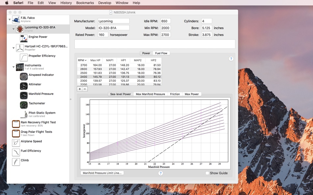Open the Ram Recovery Flight Test clipboard icon
Viewport: 313px width, 195px height.
[x=16, y=124]
